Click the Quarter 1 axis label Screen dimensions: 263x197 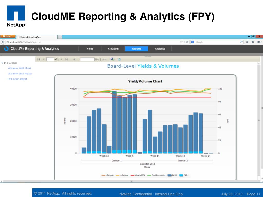117,161
